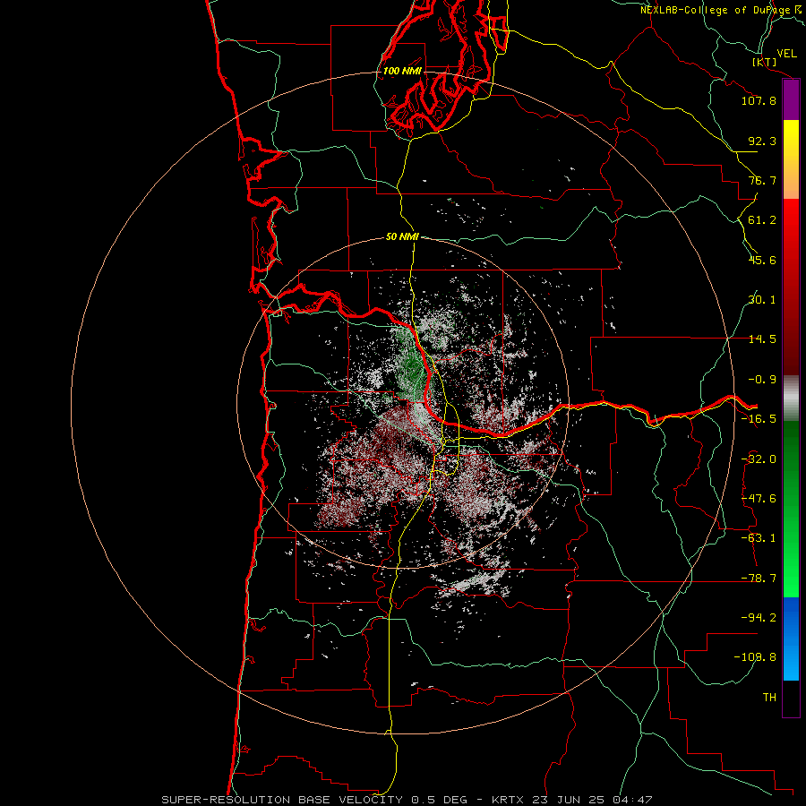806x806 pixels.
Task: Click the 76.7 velocity scale value
Action: click(x=762, y=180)
